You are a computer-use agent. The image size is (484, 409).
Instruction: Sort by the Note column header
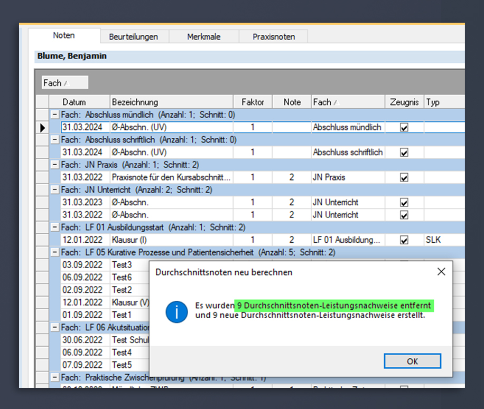292,102
